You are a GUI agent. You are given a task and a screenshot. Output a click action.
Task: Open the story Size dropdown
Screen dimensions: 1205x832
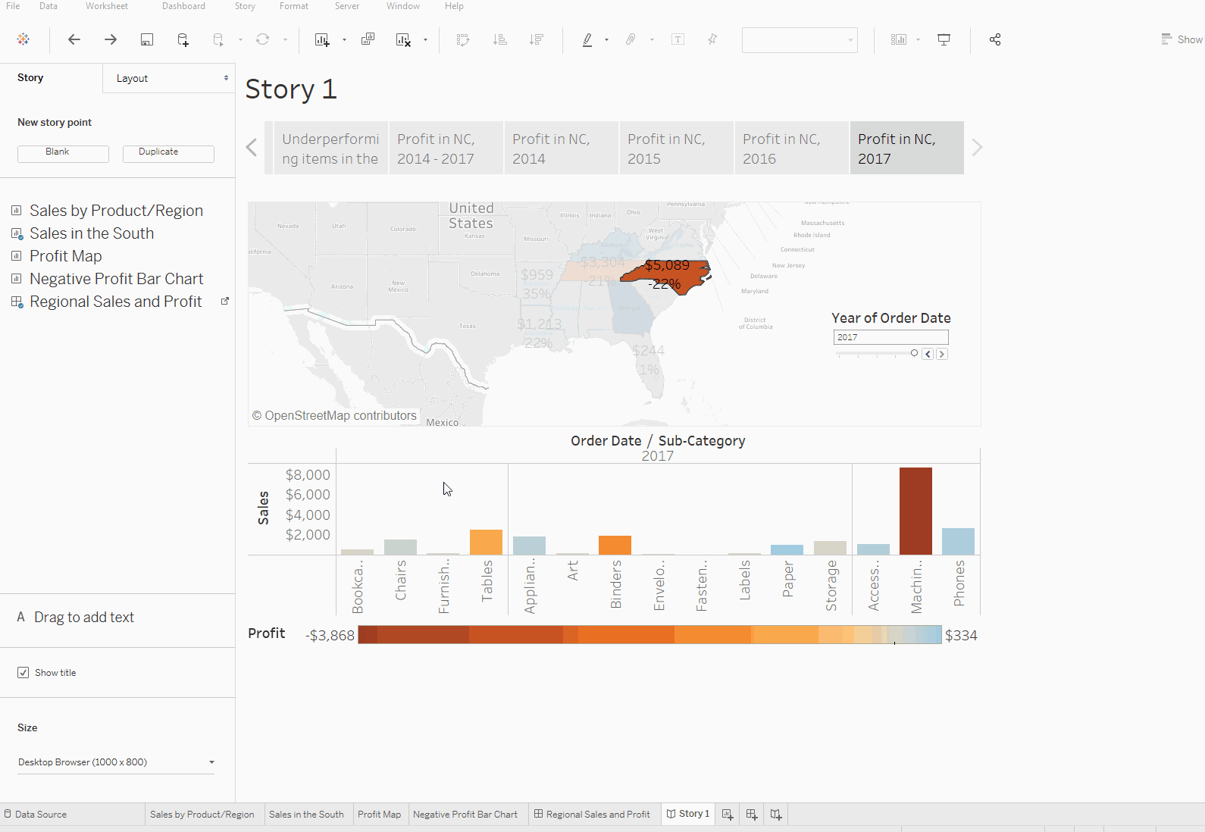(116, 762)
